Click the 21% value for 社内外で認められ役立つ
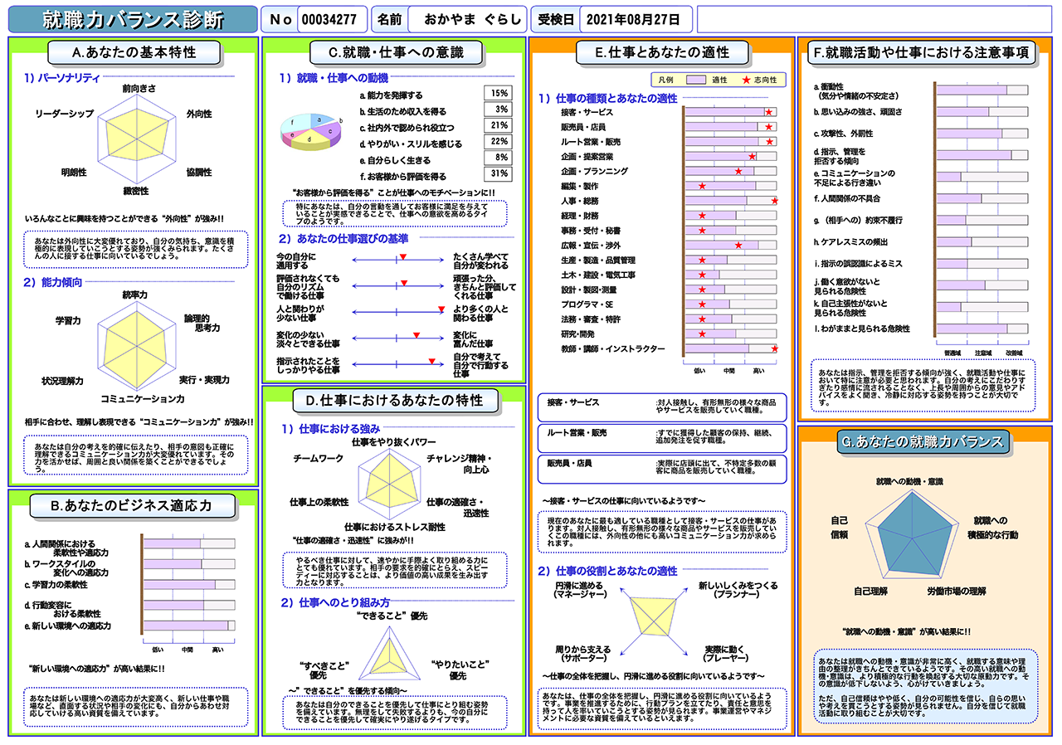Screen dimensions: 1062x745 (497, 125)
